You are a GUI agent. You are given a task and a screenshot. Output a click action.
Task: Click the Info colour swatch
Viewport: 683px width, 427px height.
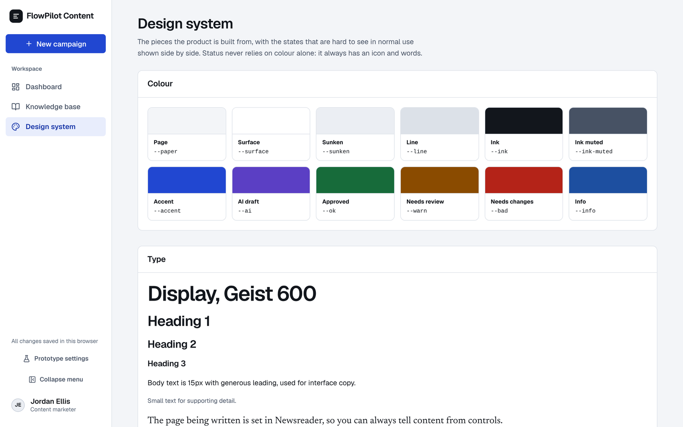click(608, 180)
